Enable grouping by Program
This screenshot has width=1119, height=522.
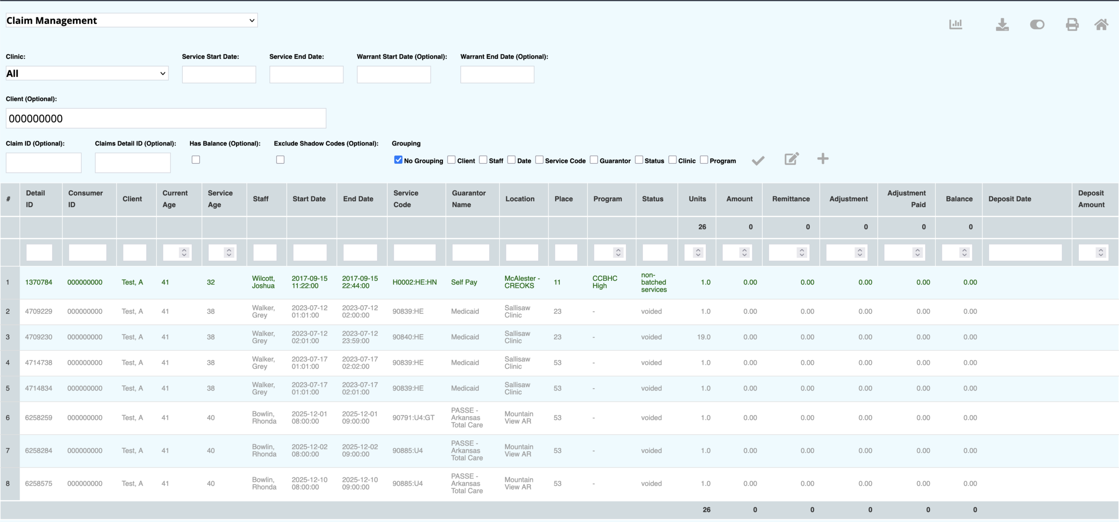[704, 160]
